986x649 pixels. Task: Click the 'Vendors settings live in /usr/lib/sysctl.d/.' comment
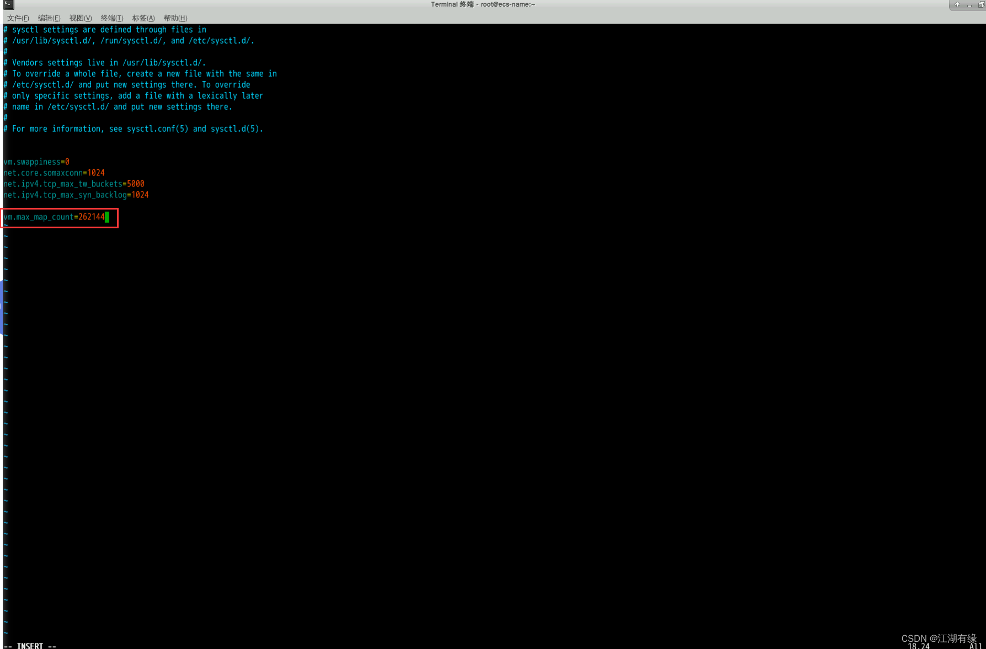point(105,63)
